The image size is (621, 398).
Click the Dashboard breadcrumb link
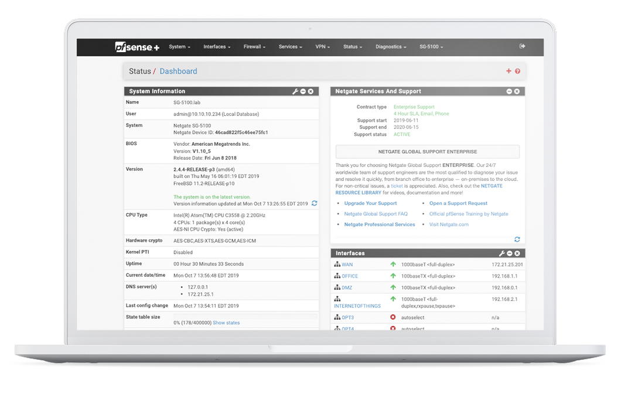[178, 71]
